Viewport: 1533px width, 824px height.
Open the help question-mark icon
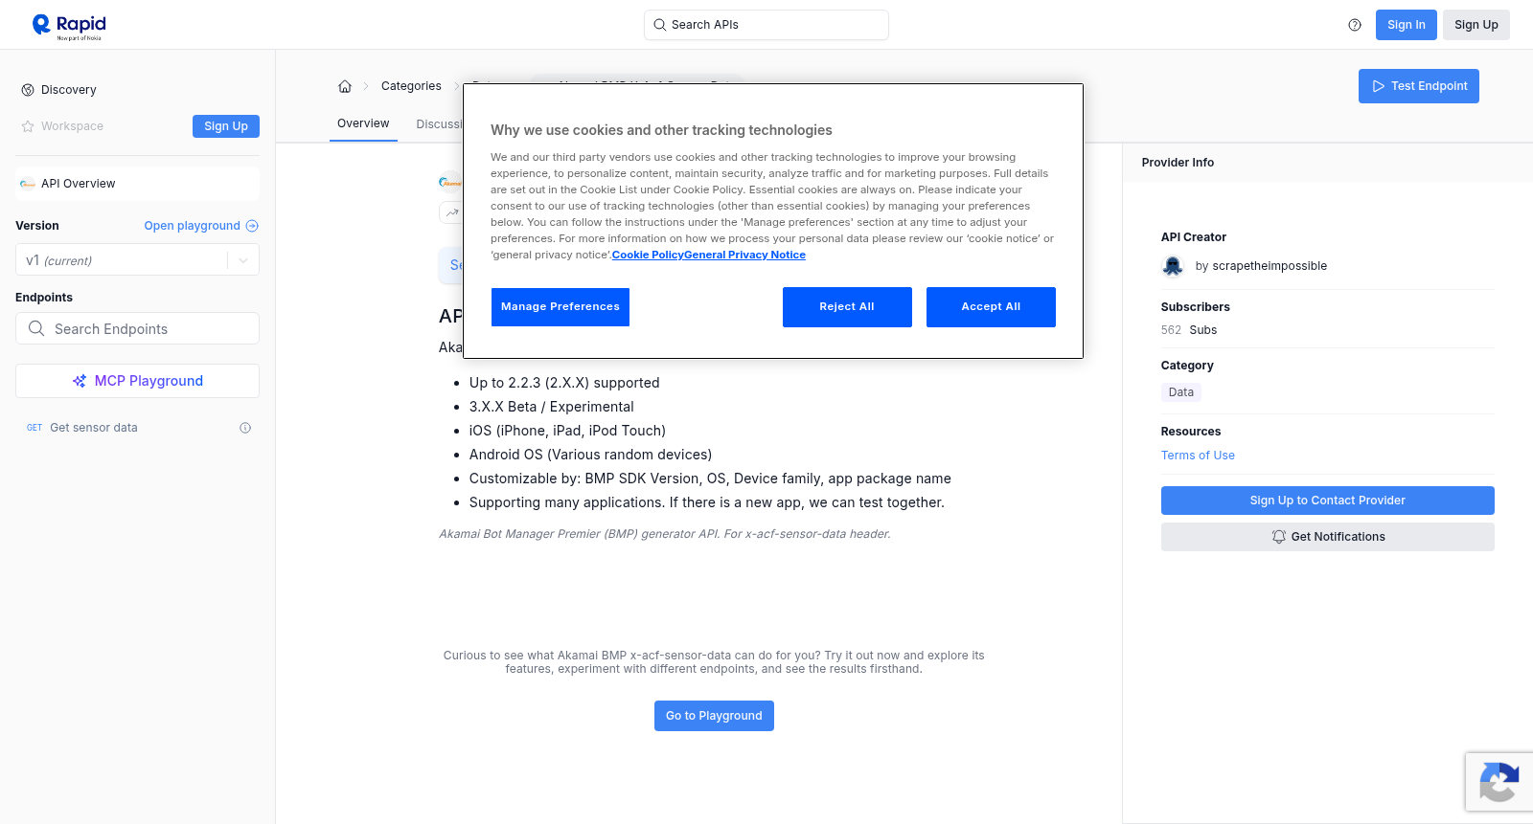pos(1355,25)
